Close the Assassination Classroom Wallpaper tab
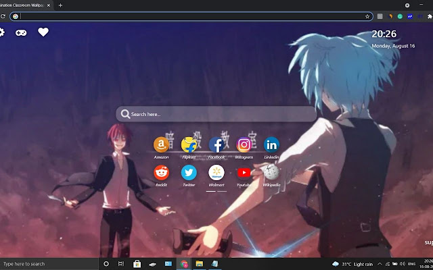The height and width of the screenshot is (270, 433). coord(49,5)
